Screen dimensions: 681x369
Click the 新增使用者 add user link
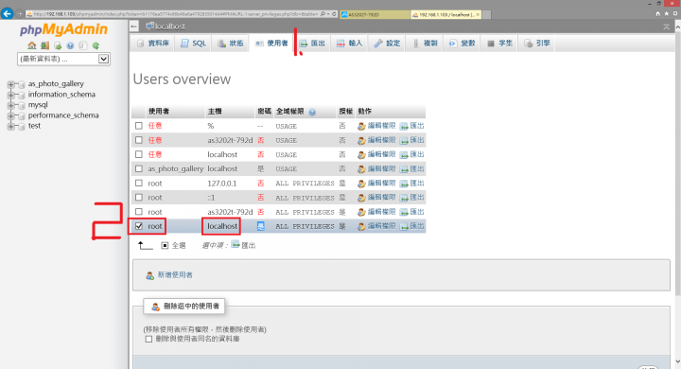(175, 275)
